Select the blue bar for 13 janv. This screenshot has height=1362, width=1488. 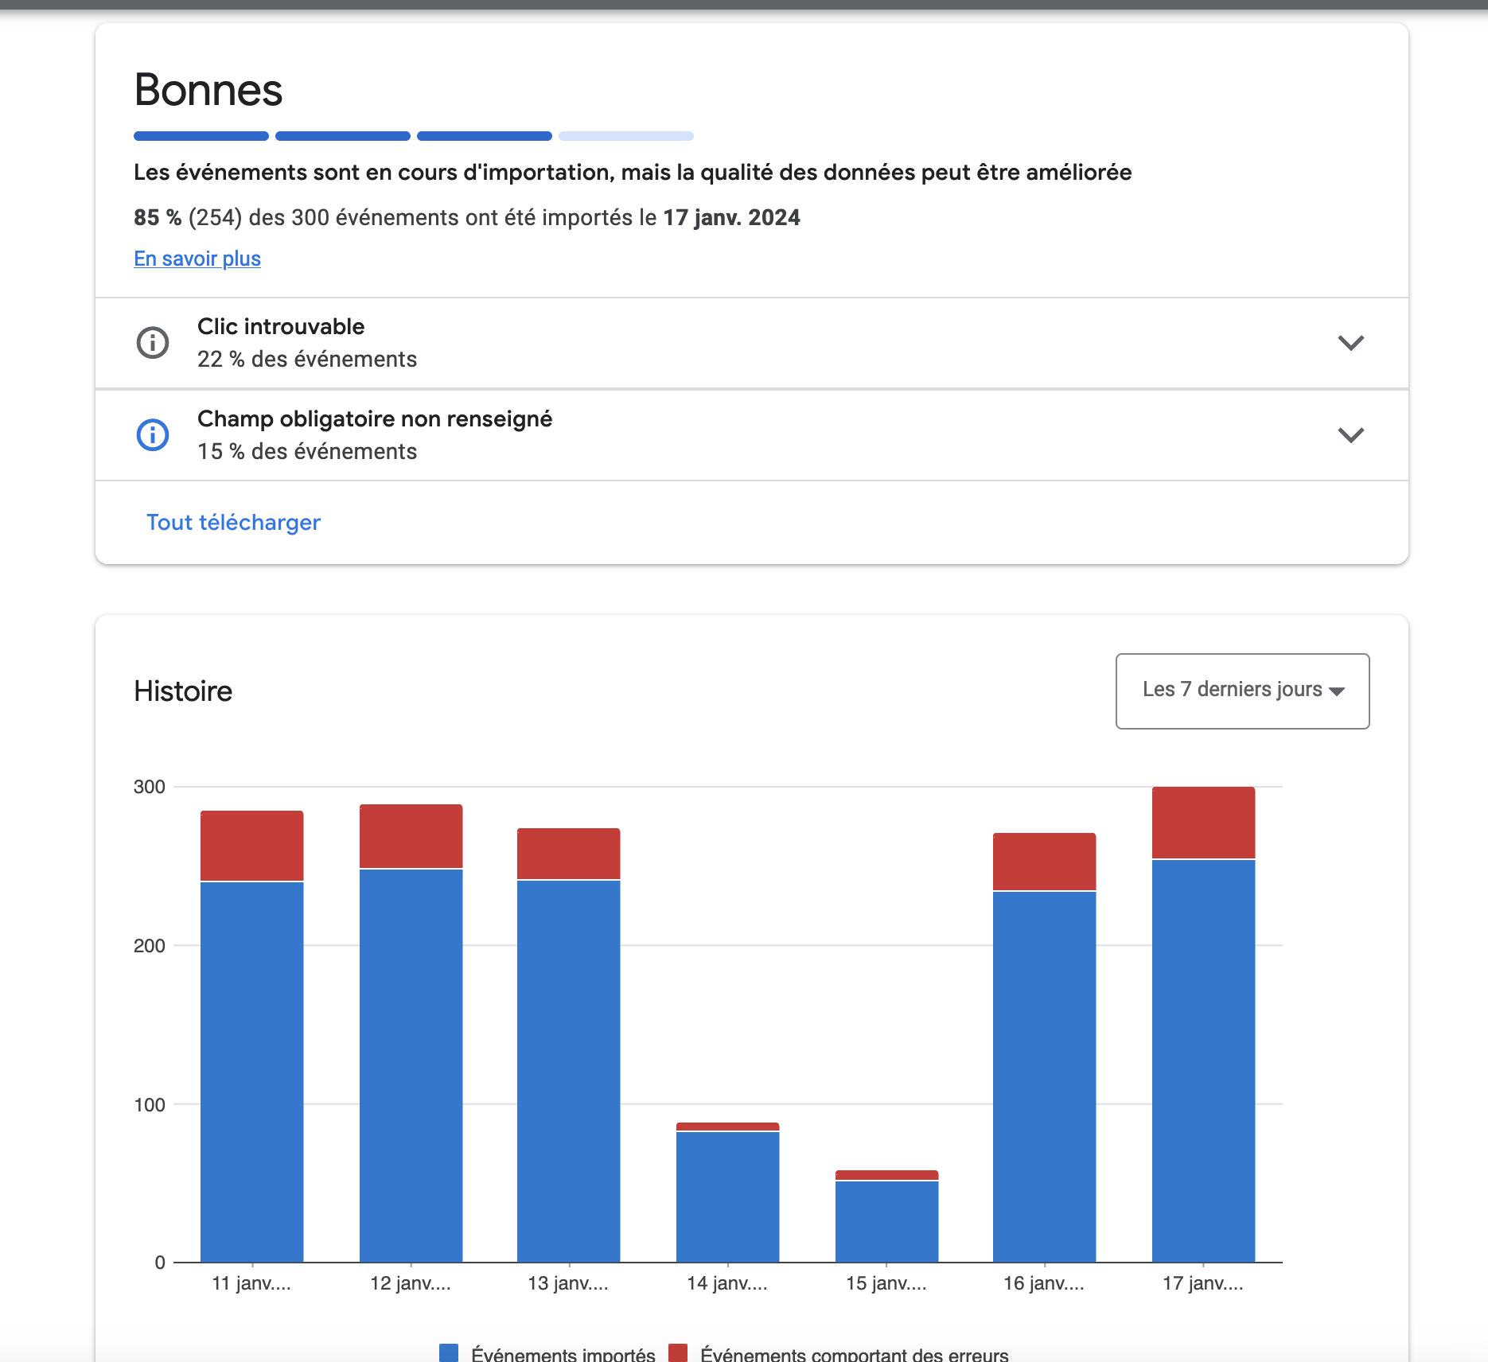(x=569, y=1071)
